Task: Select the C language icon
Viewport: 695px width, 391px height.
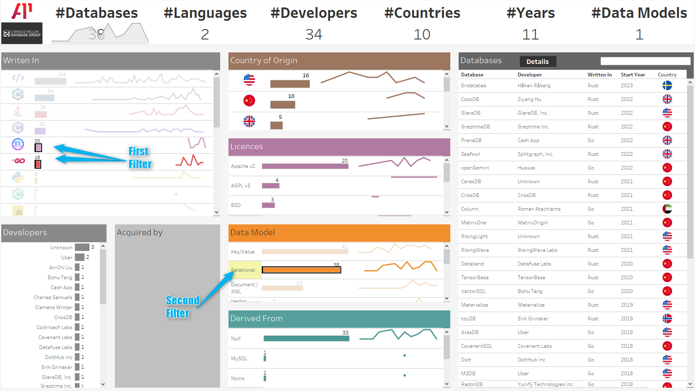Action: pos(18,128)
